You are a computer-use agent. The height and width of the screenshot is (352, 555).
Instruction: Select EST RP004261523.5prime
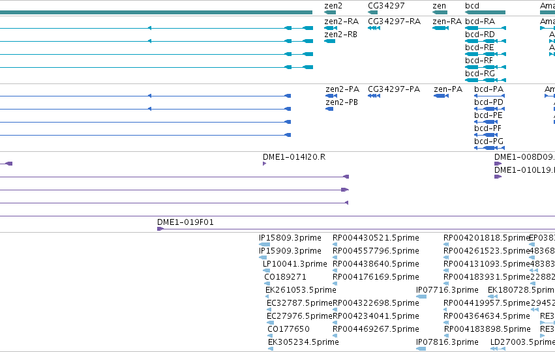(x=487, y=251)
